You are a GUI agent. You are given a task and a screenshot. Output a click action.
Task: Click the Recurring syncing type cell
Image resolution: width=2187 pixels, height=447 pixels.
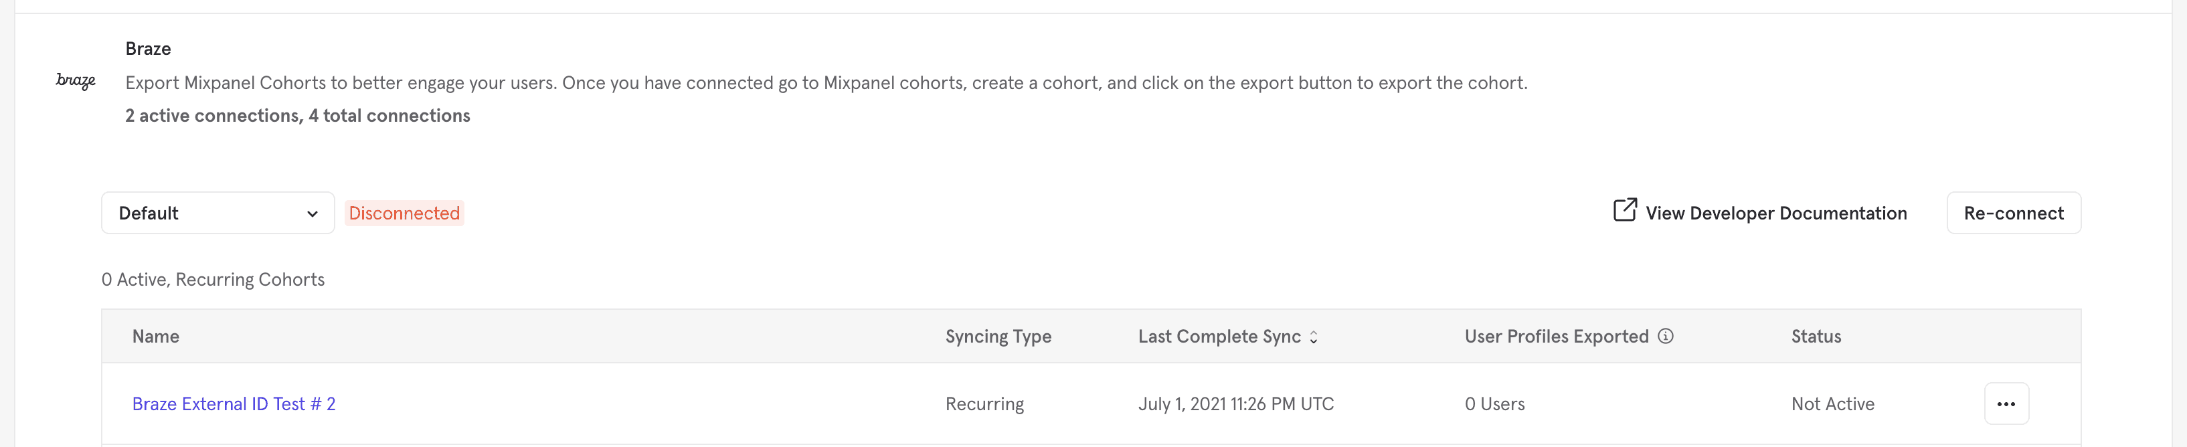(x=984, y=405)
